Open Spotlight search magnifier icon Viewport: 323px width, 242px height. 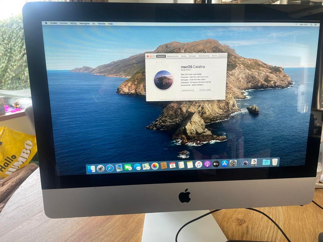pos(311,25)
